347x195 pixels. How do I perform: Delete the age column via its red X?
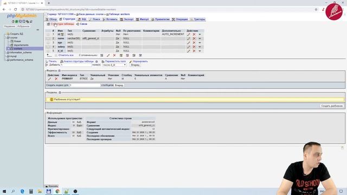click(x=194, y=43)
